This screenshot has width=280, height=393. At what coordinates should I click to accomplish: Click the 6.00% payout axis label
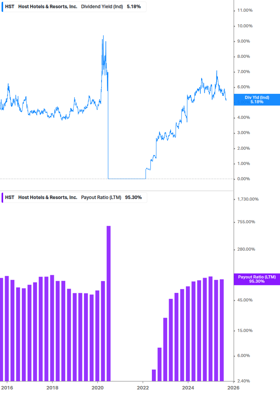coord(243,355)
